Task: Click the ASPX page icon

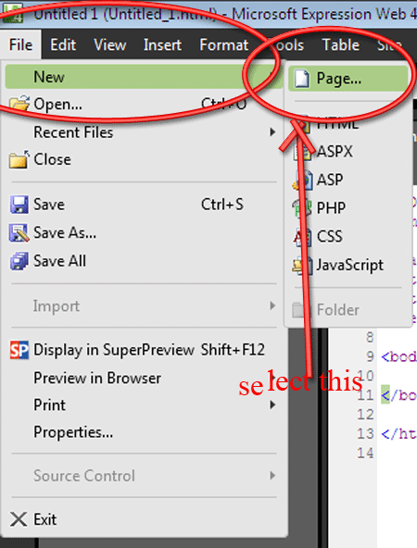Action: [x=302, y=152]
